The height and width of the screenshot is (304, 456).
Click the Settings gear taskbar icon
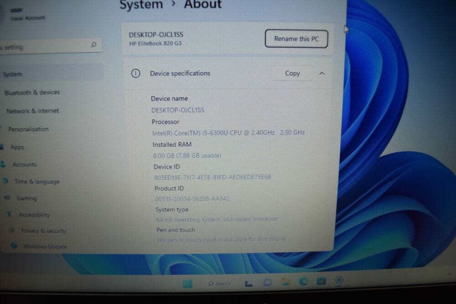[339, 280]
